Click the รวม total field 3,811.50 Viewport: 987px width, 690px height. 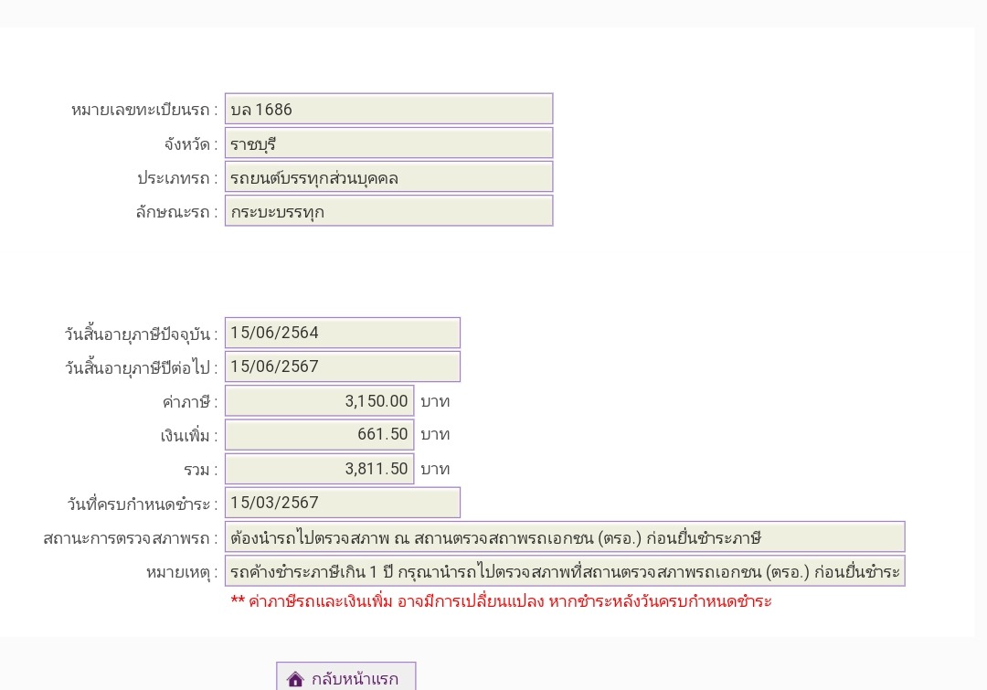tap(320, 469)
